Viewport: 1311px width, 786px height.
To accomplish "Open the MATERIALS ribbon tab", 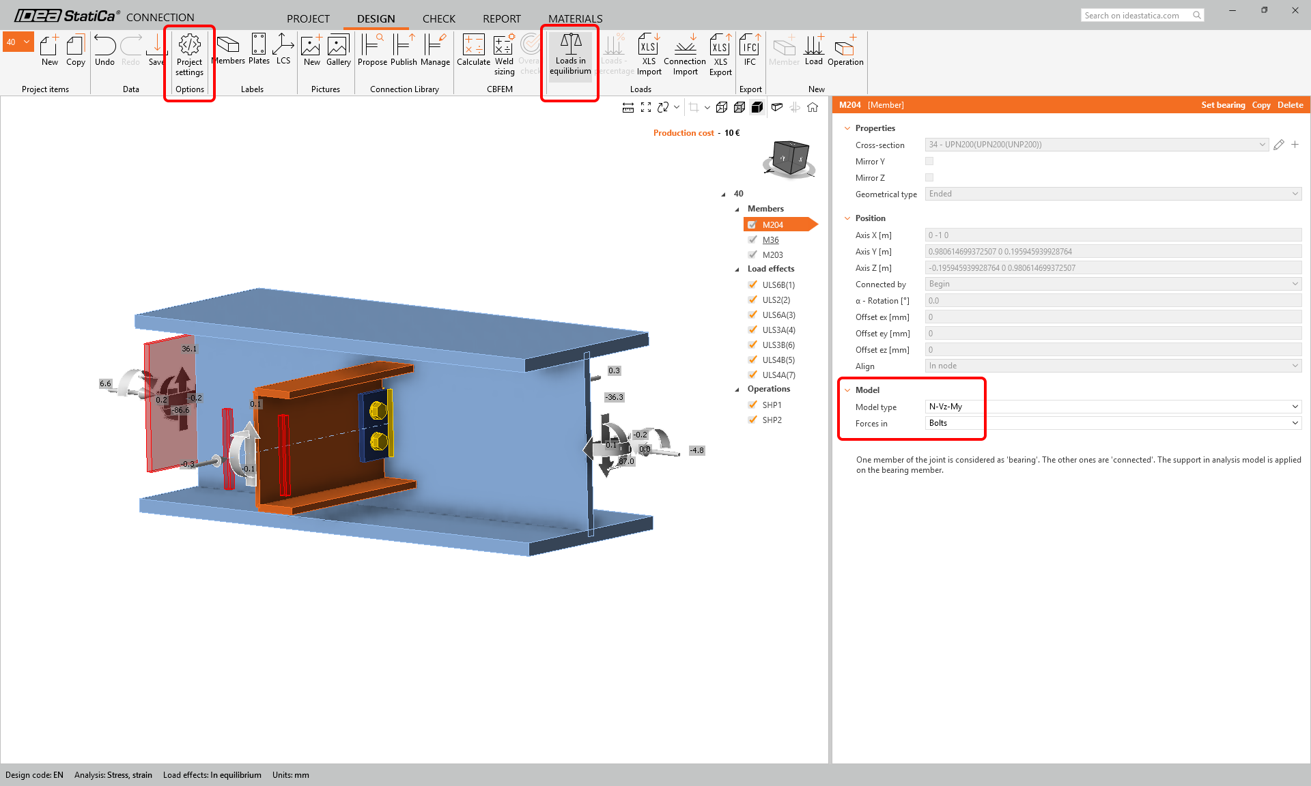I will [x=574, y=18].
